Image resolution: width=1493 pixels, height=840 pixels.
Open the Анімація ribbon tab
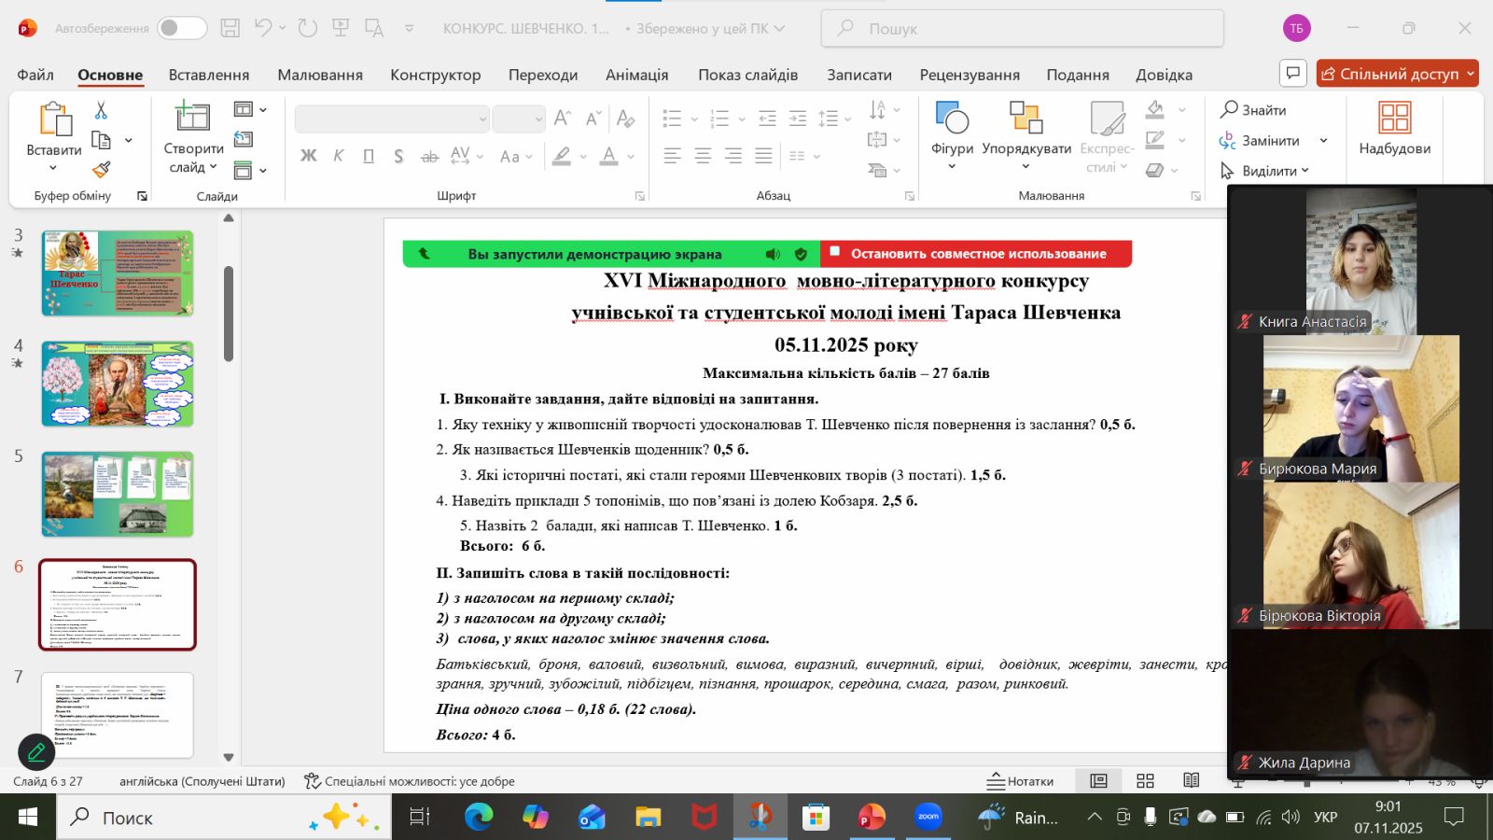(x=636, y=75)
